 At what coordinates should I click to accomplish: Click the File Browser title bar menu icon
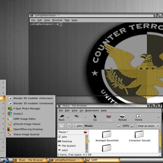click(59, 106)
